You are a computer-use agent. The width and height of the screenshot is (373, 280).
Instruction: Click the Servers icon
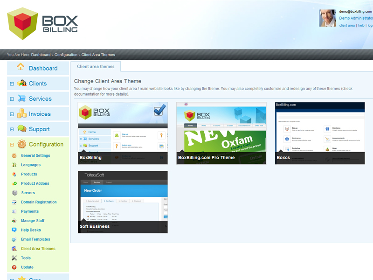point(14,193)
